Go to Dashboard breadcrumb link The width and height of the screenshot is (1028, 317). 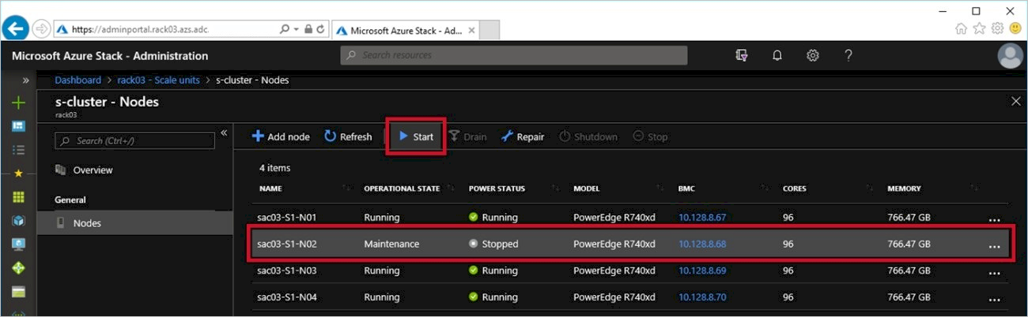pyautogui.click(x=78, y=80)
